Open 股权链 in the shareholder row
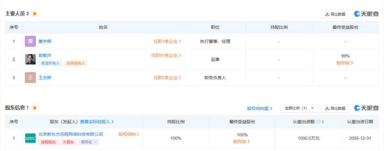 pyautogui.click(x=242, y=141)
